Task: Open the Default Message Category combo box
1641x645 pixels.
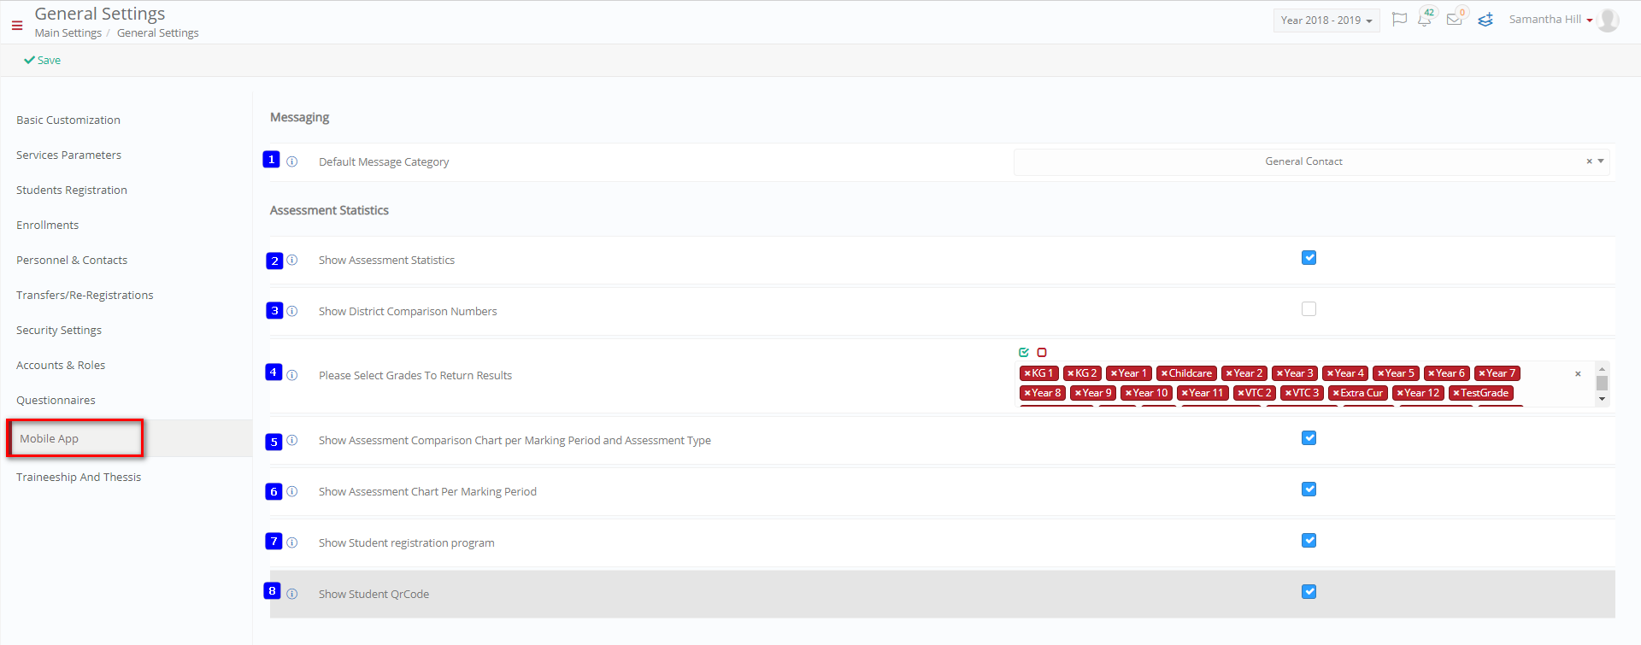Action: pos(1311,161)
